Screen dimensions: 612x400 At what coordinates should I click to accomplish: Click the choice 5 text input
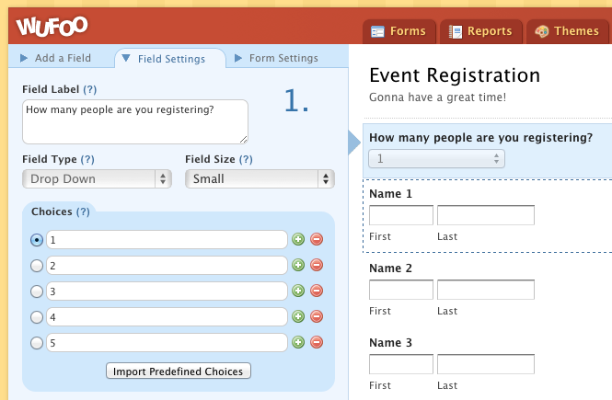(167, 343)
